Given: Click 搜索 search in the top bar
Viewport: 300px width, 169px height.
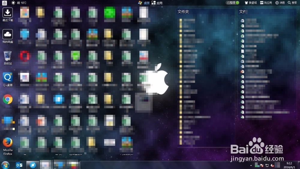Looking at the screenshot, I should 292,3.
